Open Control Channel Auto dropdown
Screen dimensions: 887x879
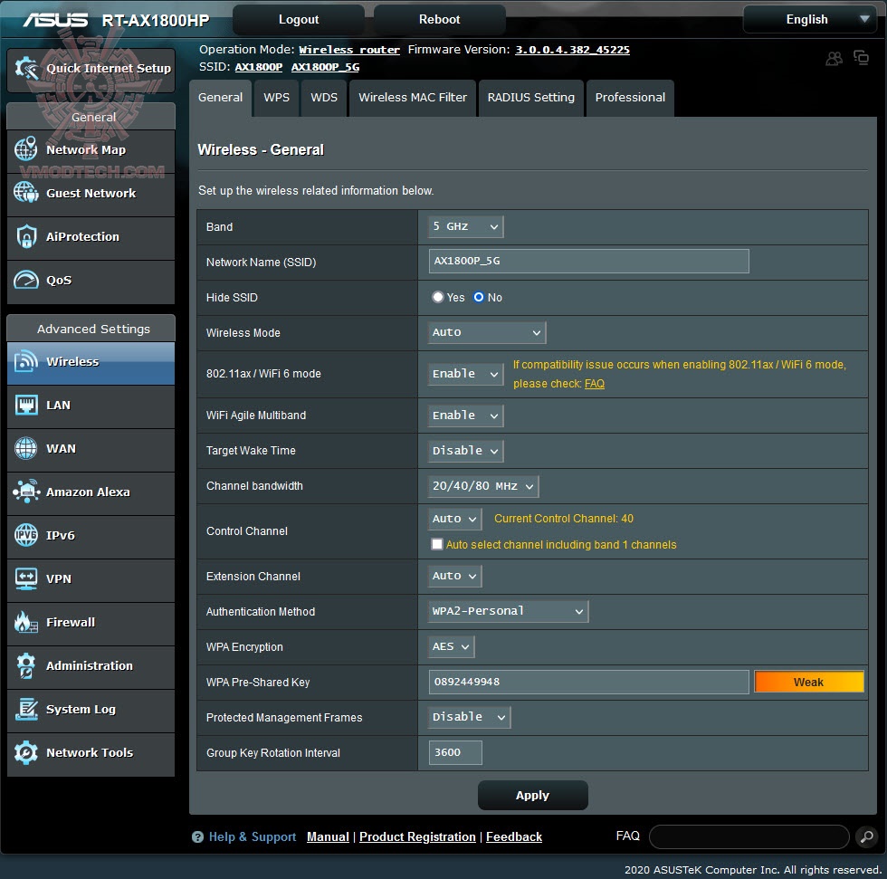point(454,519)
